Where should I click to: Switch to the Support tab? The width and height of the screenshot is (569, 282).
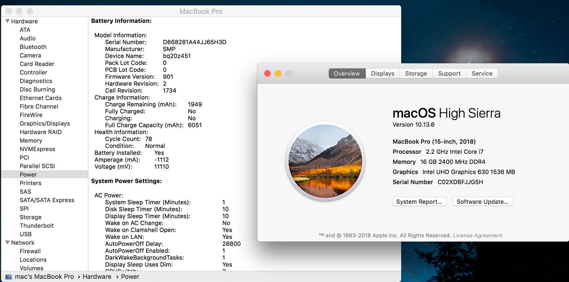(x=449, y=73)
